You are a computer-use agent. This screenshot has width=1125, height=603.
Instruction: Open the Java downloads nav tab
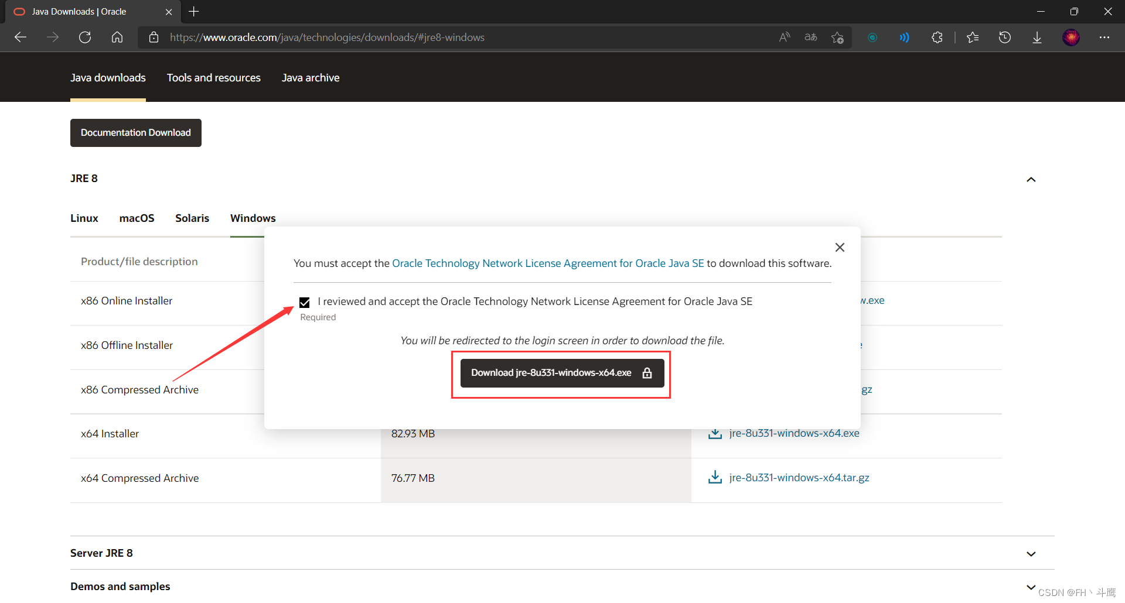(x=108, y=78)
